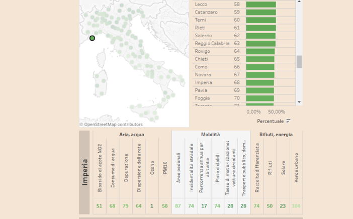
Task: Click the list scrollbar up arrow
Action: (x=299, y=2)
